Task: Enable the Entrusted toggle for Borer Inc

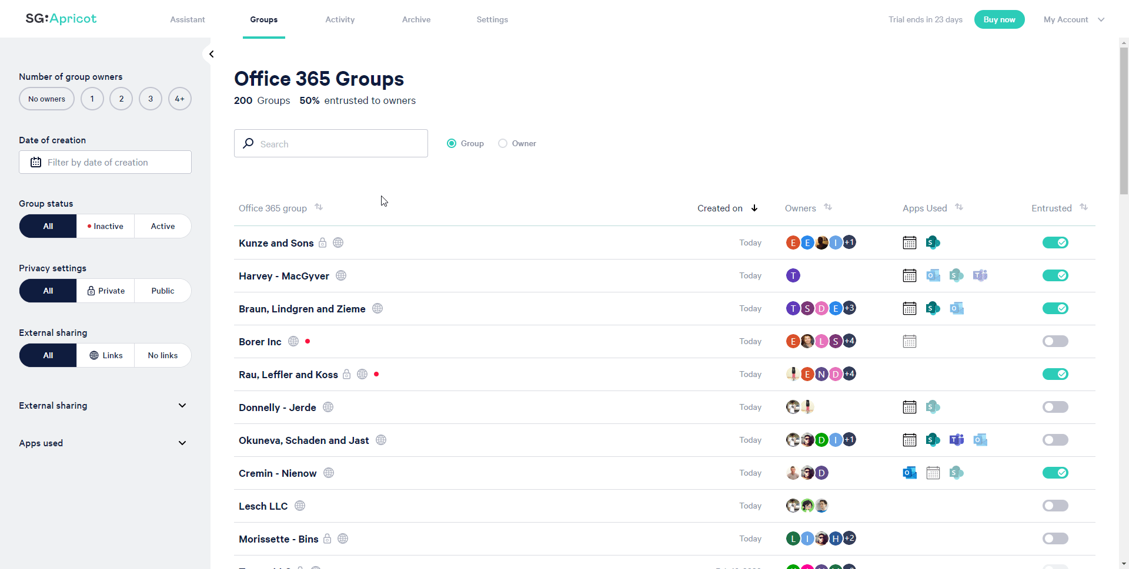Action: (1055, 341)
